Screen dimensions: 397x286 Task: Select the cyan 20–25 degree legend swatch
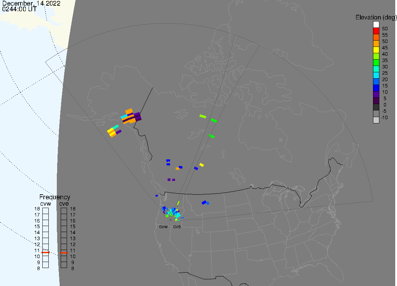click(x=376, y=75)
